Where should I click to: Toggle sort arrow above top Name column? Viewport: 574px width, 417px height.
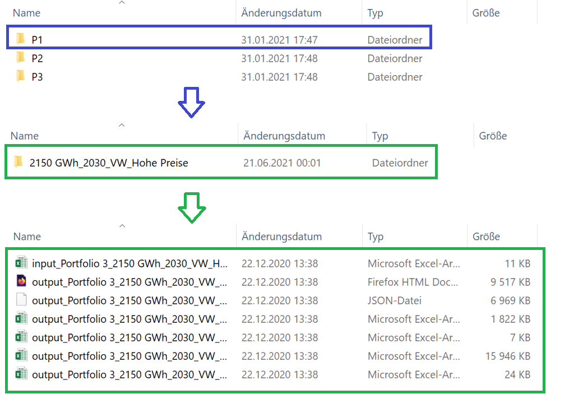point(122,3)
